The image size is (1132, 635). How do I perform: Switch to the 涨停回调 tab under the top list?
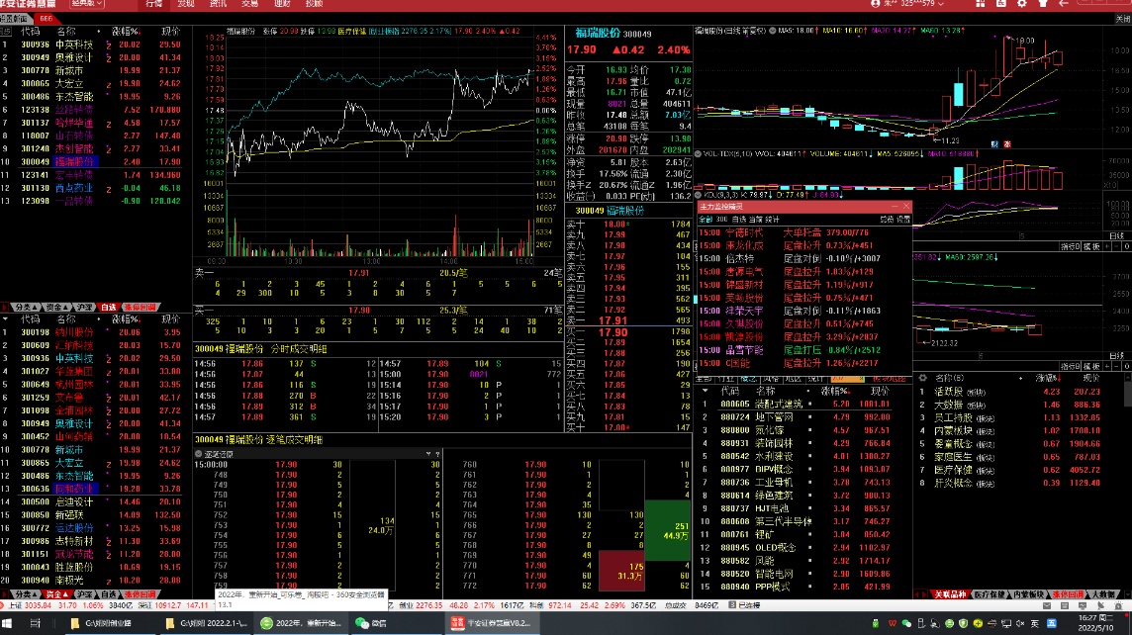[x=141, y=308]
